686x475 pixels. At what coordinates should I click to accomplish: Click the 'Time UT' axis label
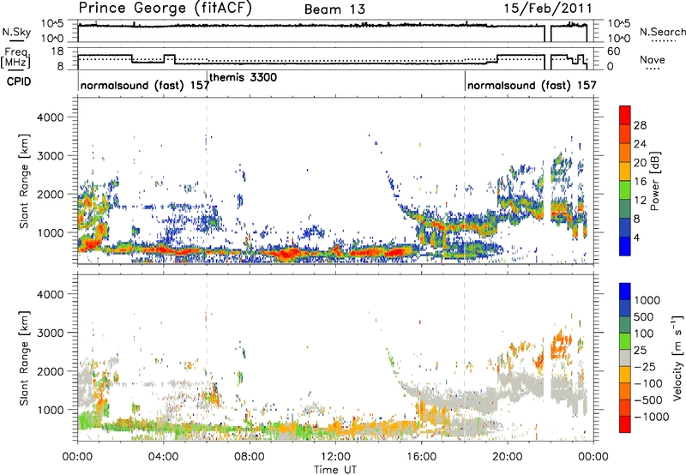[335, 470]
